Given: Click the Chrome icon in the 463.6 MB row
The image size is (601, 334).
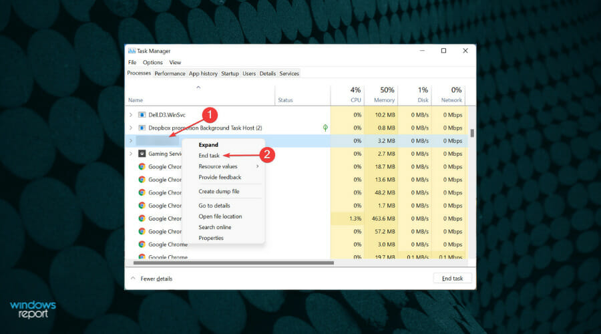Looking at the screenshot, I should 142,218.
